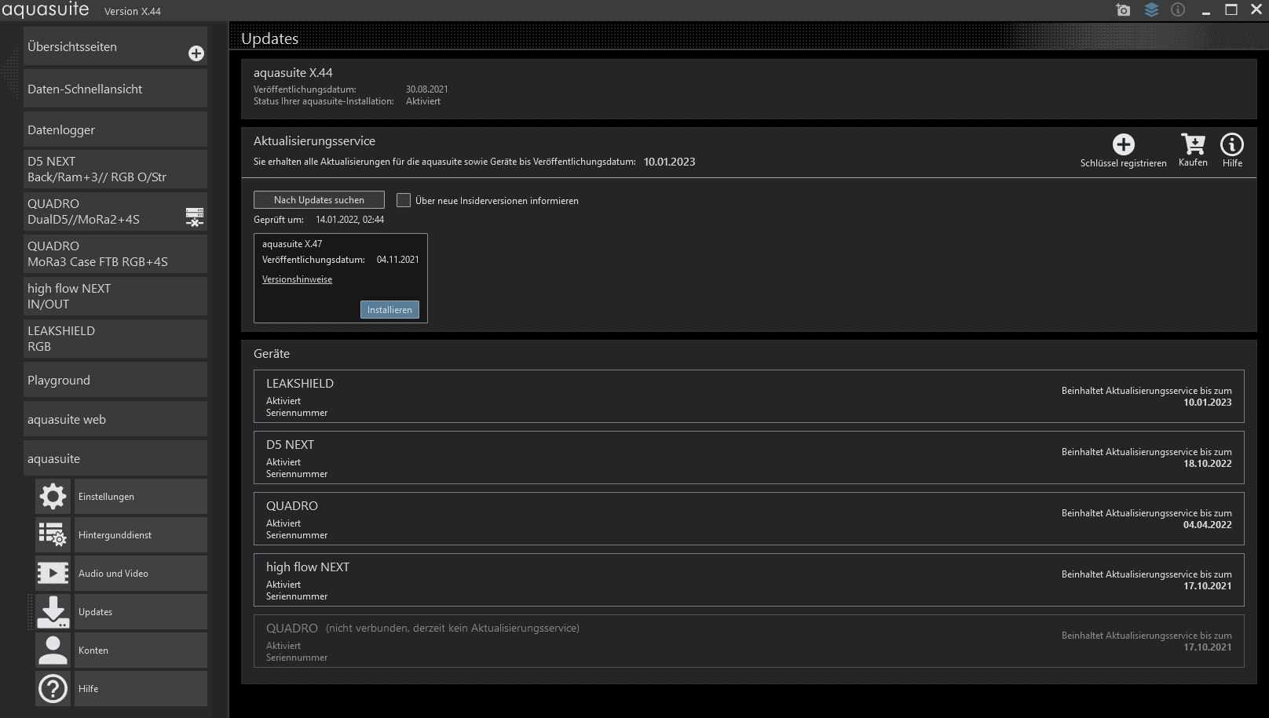Viewport: 1269px width, 718px height.
Task: Click the Kaufen shopping cart icon
Action: tap(1193, 144)
